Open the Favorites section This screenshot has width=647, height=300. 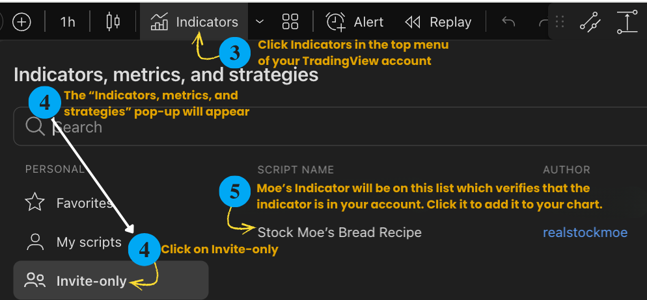[84, 203]
